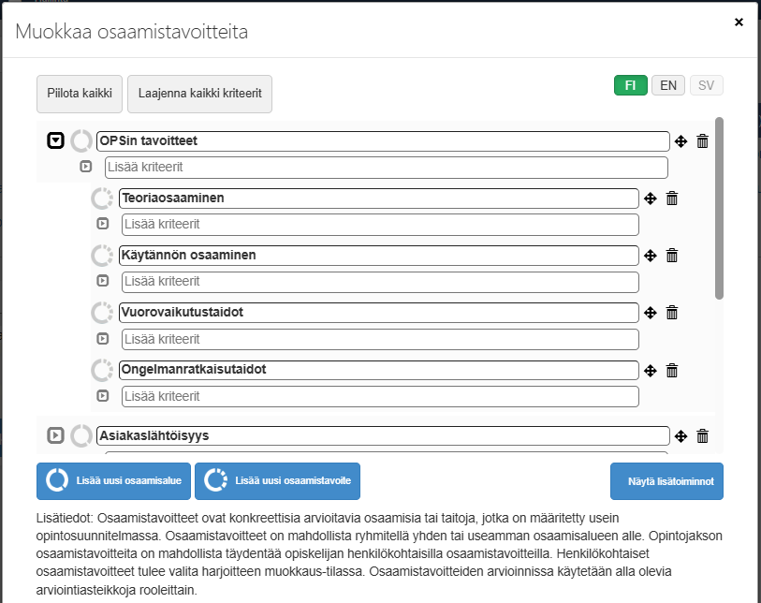Expand criteria under Teoriaosaaminen

[x=103, y=225]
